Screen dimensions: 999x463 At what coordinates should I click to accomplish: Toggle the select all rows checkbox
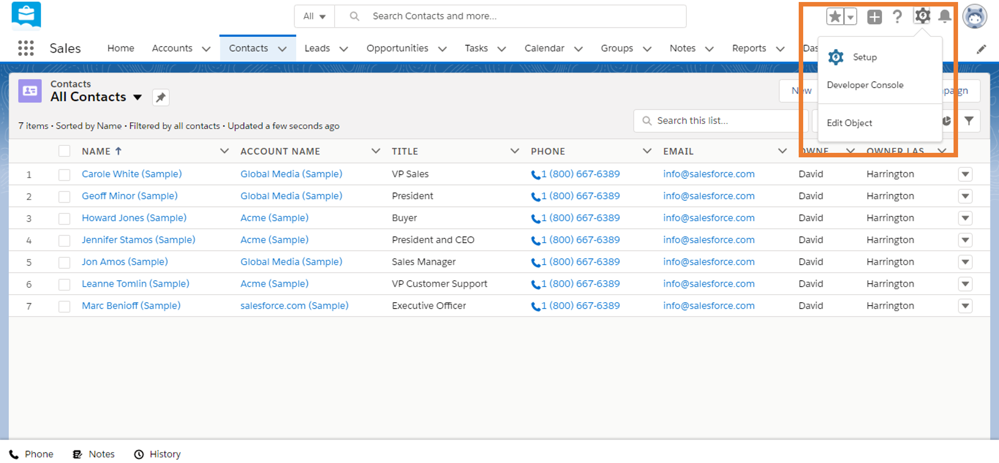tap(64, 151)
